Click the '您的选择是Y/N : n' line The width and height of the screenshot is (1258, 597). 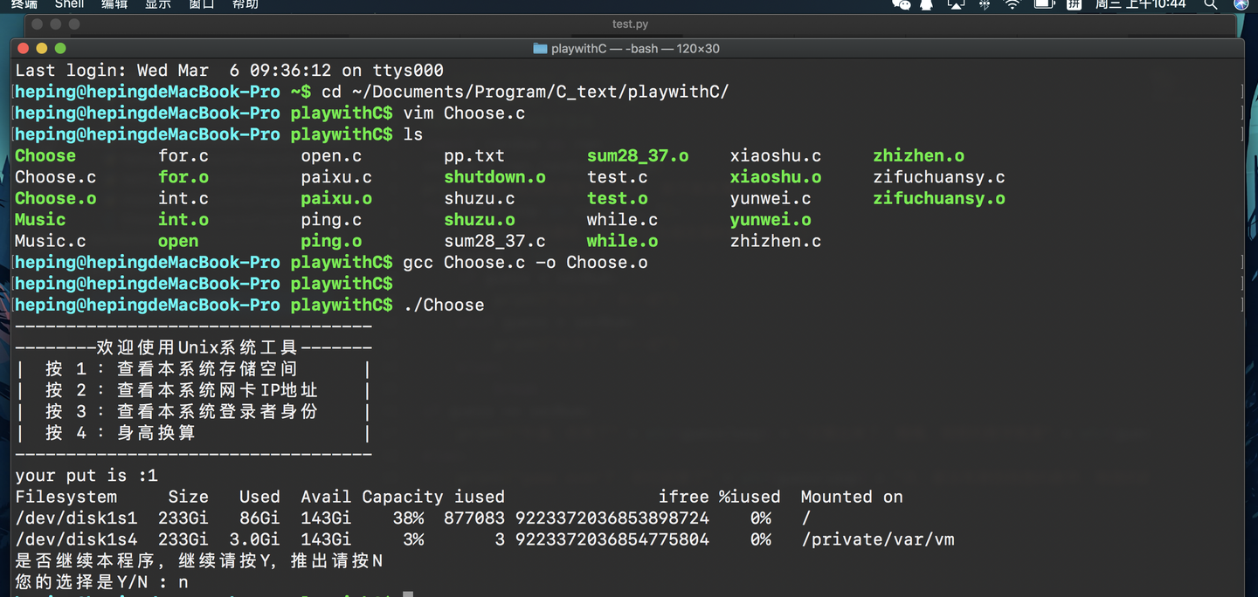tap(101, 582)
